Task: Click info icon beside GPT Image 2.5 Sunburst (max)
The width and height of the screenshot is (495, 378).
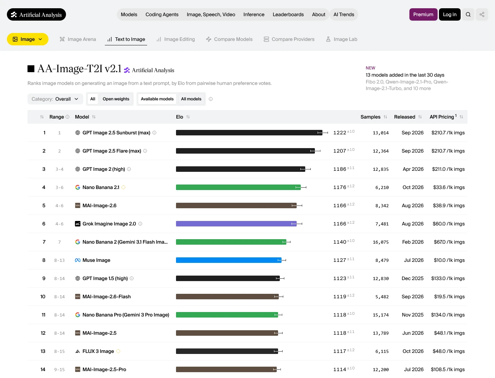Action: tap(154, 133)
